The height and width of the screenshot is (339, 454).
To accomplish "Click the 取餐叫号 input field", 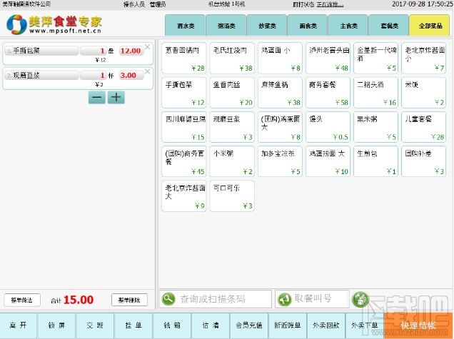I will click(312, 299).
